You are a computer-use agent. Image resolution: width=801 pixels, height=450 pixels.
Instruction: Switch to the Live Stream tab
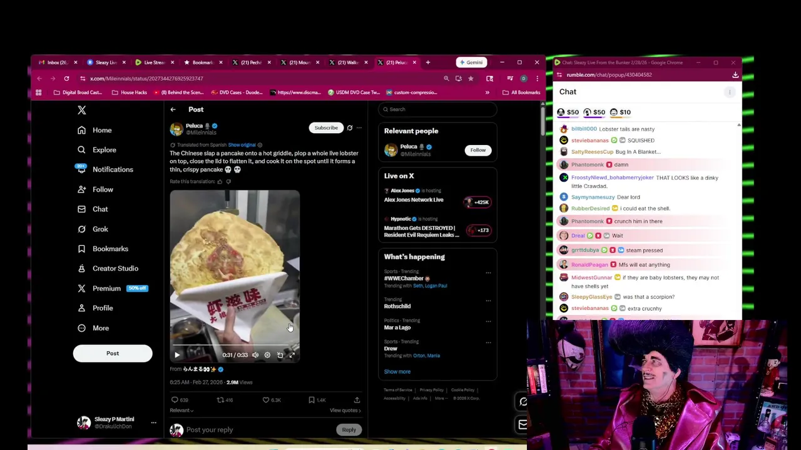[153, 62]
